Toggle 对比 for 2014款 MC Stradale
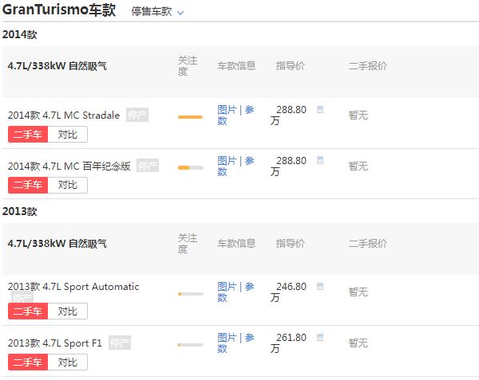479x380 pixels. (x=68, y=135)
